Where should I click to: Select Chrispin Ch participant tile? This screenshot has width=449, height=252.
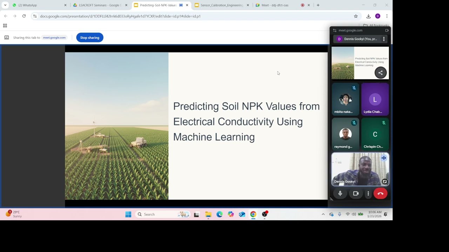[x=375, y=134]
